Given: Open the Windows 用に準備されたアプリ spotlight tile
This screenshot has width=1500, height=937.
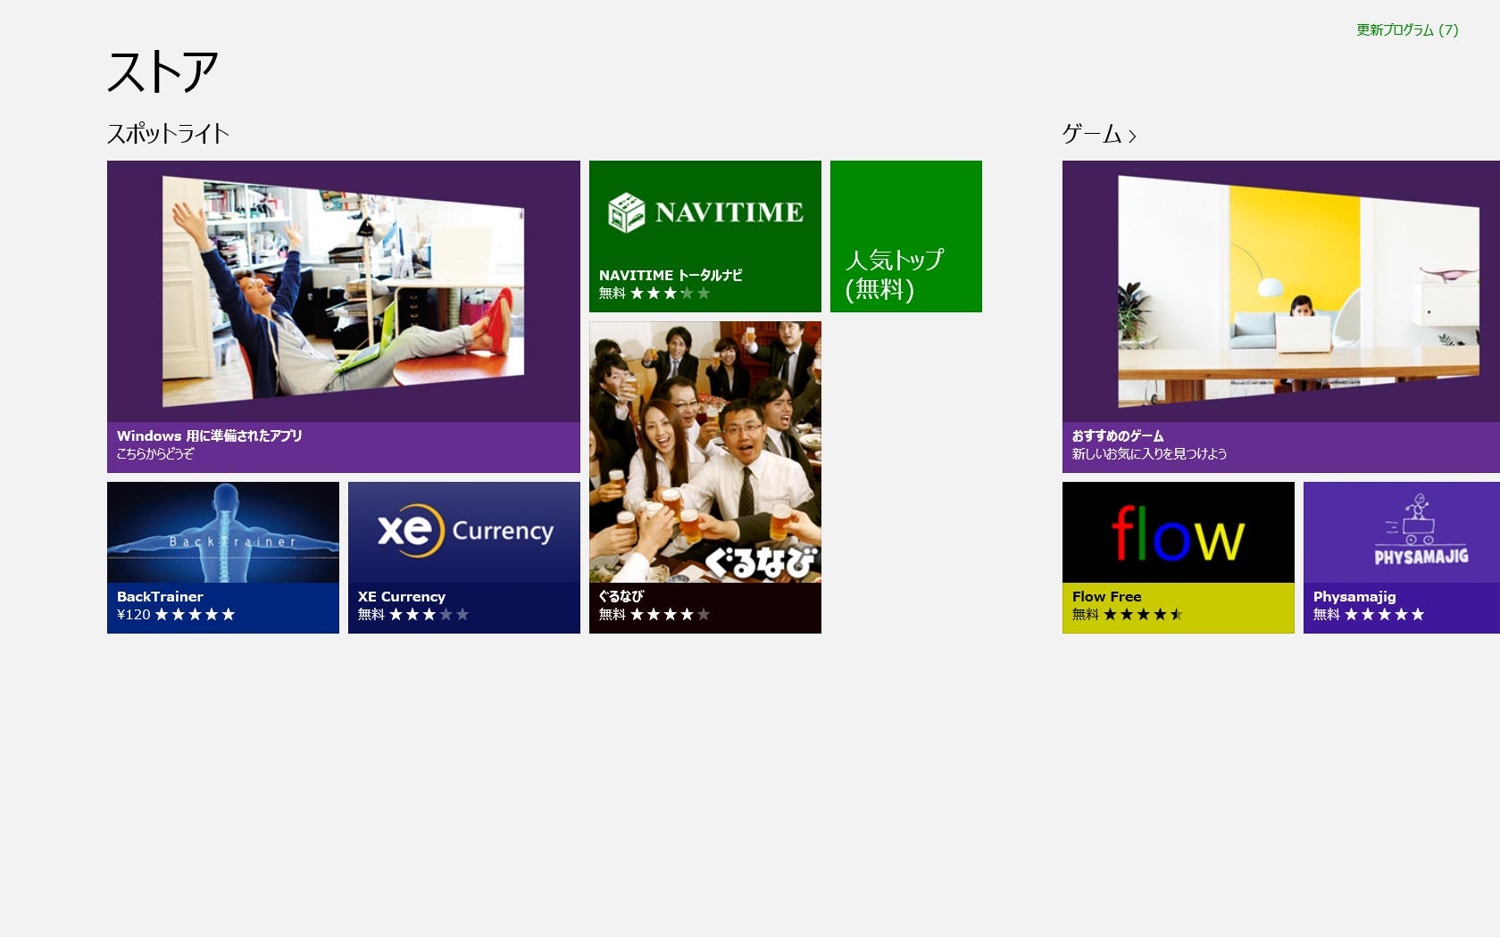Looking at the screenshot, I should (344, 317).
